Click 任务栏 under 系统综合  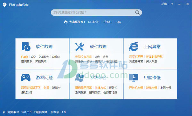click(x=113, y=88)
